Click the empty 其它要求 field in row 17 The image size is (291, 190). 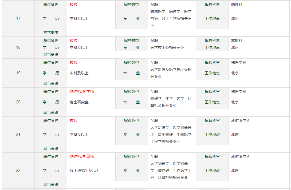click(x=178, y=33)
